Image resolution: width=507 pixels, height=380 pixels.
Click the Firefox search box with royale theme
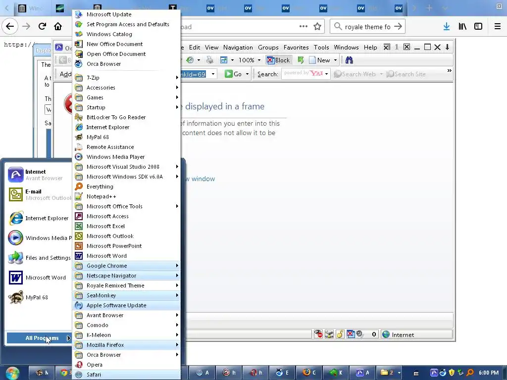tap(367, 27)
